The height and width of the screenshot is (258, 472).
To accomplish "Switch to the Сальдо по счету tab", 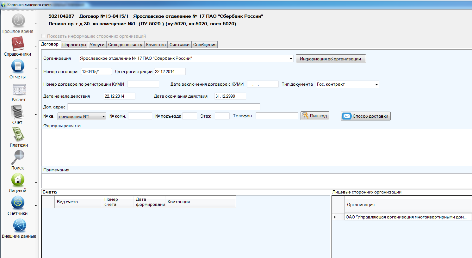I will [125, 45].
